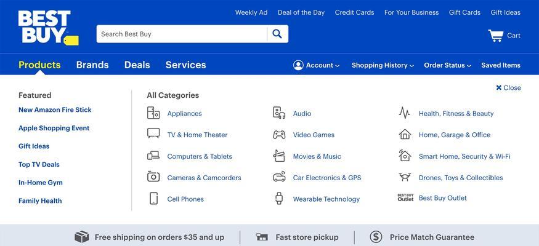Open featured Top TV Deals

39,164
